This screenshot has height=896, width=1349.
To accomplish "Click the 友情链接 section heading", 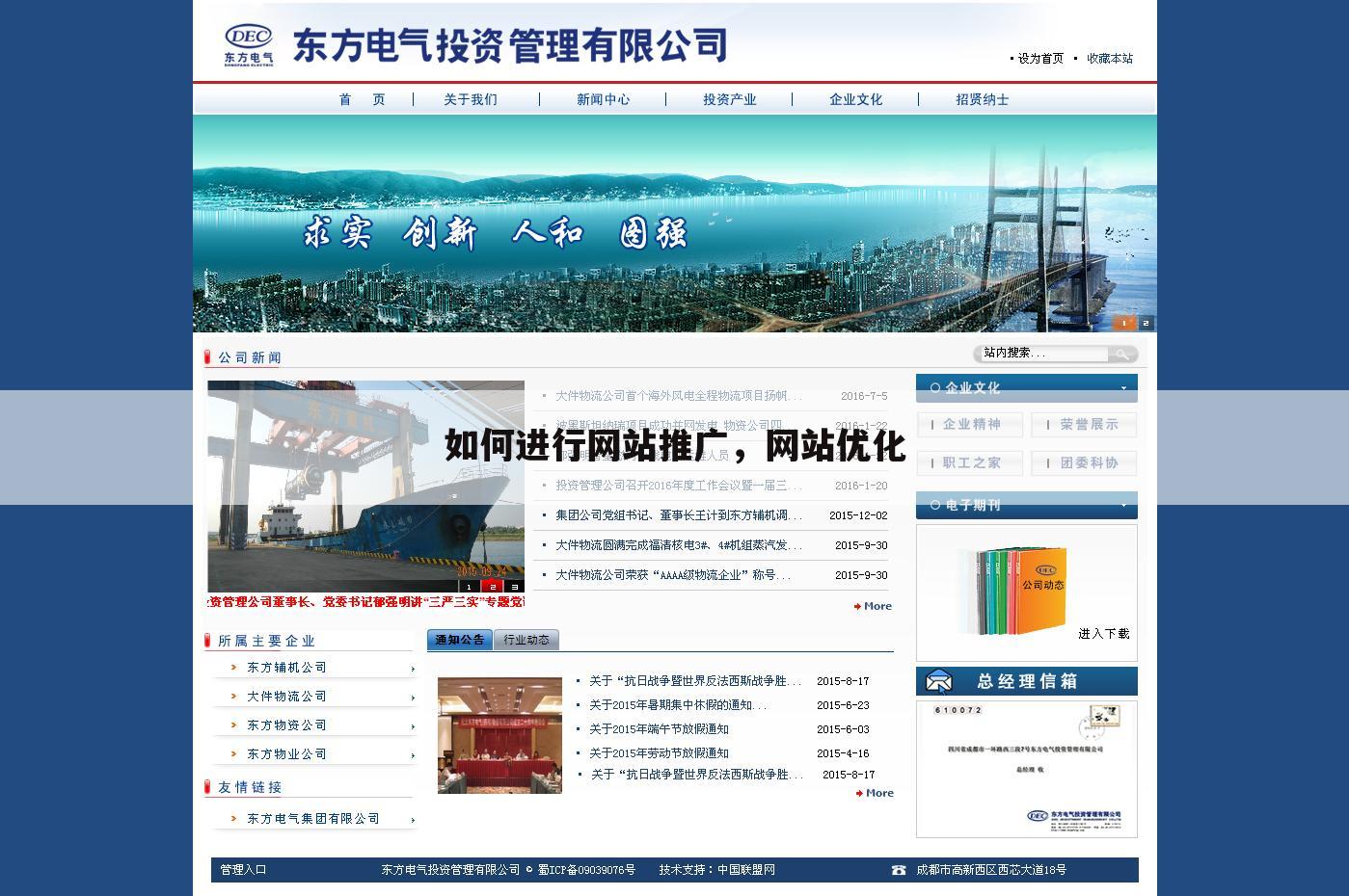I will pos(250,787).
